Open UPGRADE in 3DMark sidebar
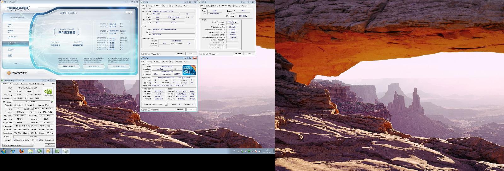The width and height of the screenshot is (504, 171). coord(11,49)
